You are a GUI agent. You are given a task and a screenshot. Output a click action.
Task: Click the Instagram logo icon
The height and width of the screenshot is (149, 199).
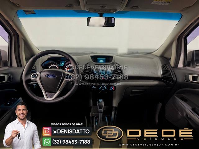click(47, 131)
